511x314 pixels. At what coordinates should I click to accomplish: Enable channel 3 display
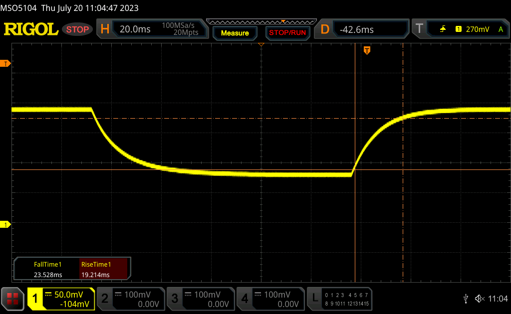[200, 299]
